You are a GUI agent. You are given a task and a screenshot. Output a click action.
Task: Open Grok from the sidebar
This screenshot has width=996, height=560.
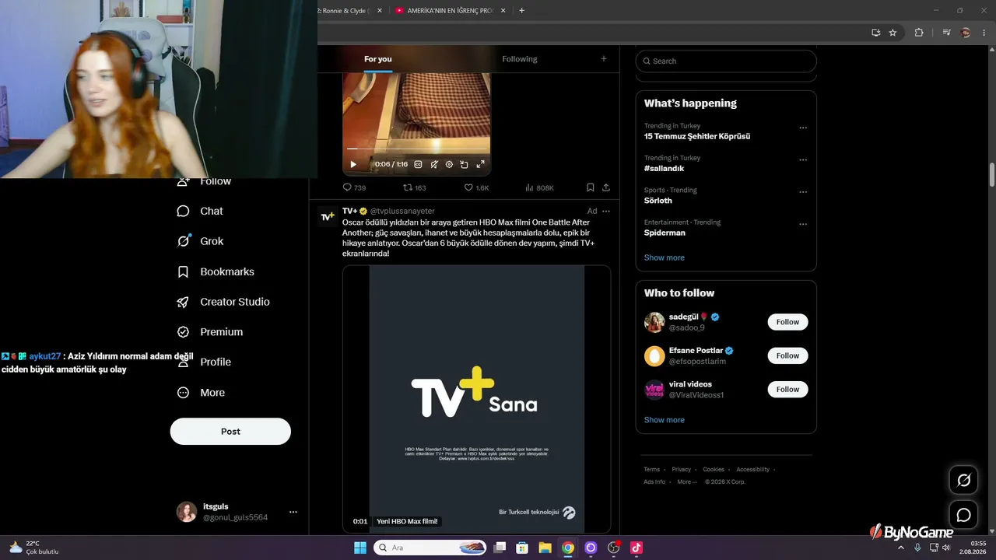coord(200,241)
